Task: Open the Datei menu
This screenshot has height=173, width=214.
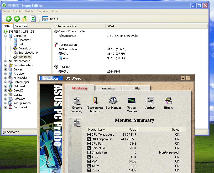Action: click(x=6, y=11)
